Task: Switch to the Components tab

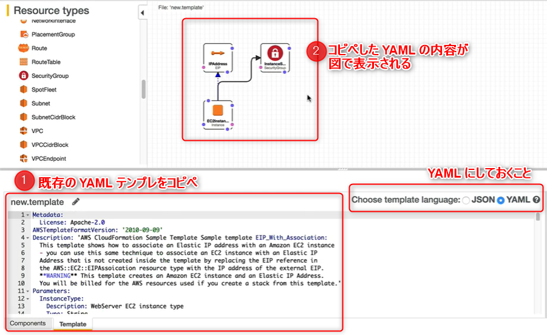Action: point(27,323)
